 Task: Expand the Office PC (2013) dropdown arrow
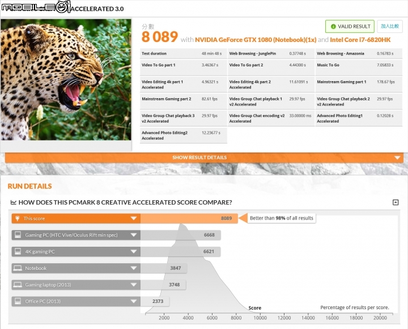point(134,301)
